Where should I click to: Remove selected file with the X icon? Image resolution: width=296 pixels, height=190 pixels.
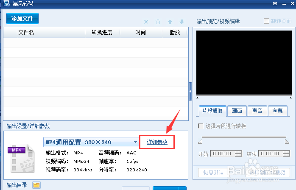click(146, 22)
